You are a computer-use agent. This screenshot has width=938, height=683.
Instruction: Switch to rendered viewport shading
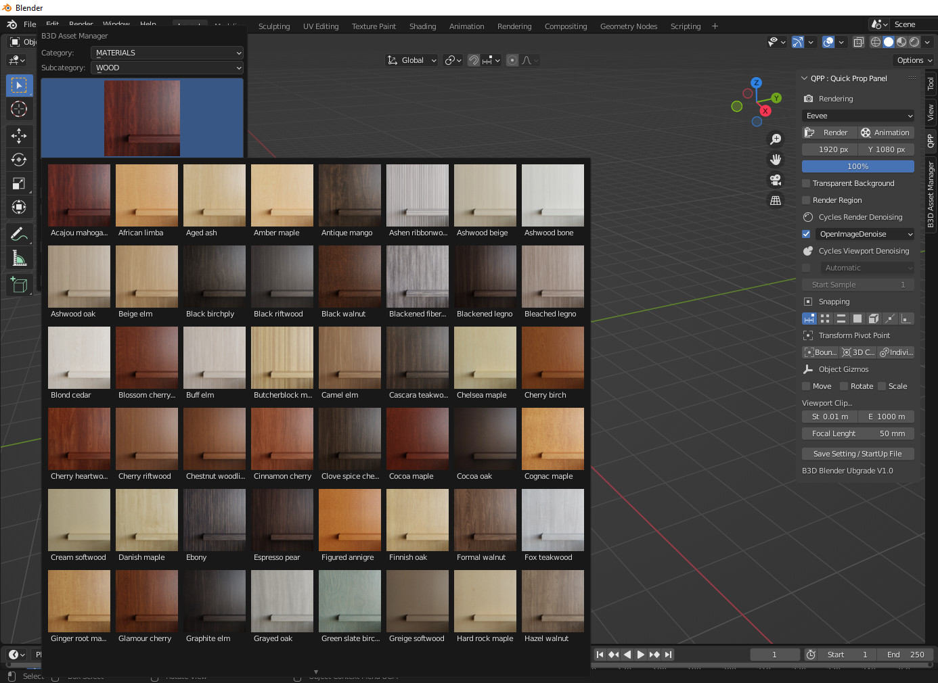click(914, 42)
